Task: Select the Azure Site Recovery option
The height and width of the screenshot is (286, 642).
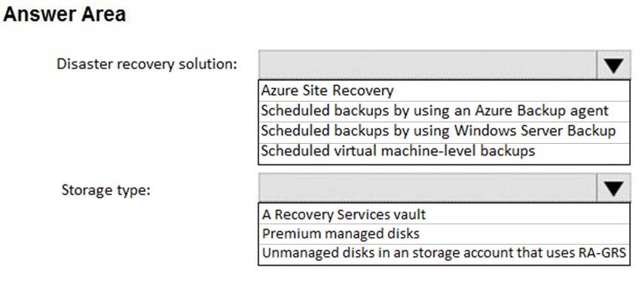Action: 444,90
